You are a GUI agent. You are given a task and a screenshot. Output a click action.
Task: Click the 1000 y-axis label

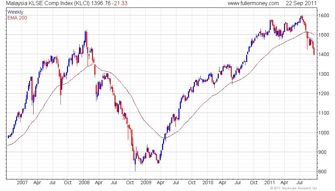(324, 133)
